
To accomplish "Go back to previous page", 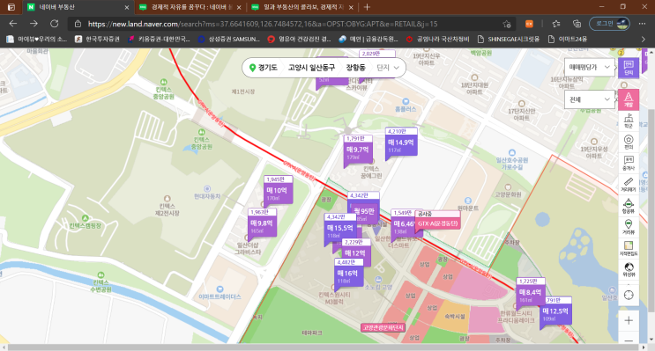I will tap(13, 24).
